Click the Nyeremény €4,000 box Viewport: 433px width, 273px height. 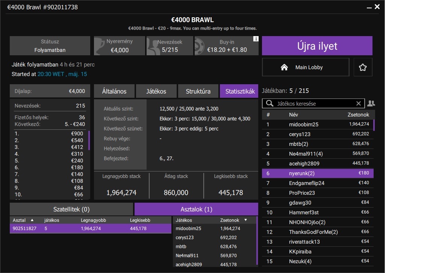[119, 46]
